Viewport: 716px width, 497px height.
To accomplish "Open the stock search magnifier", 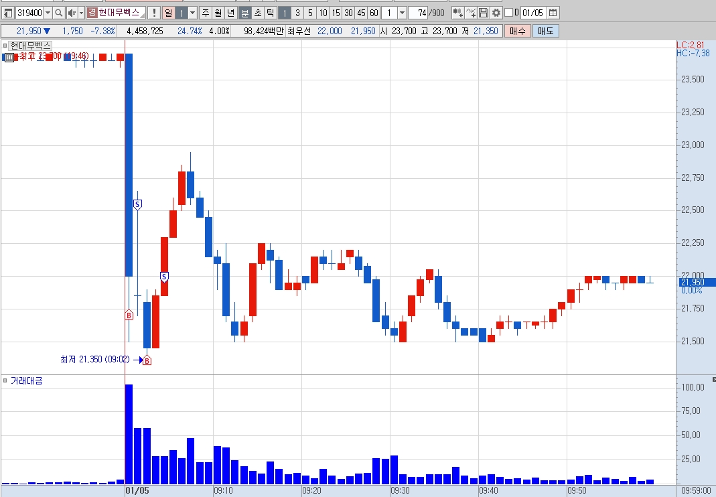I will (58, 13).
